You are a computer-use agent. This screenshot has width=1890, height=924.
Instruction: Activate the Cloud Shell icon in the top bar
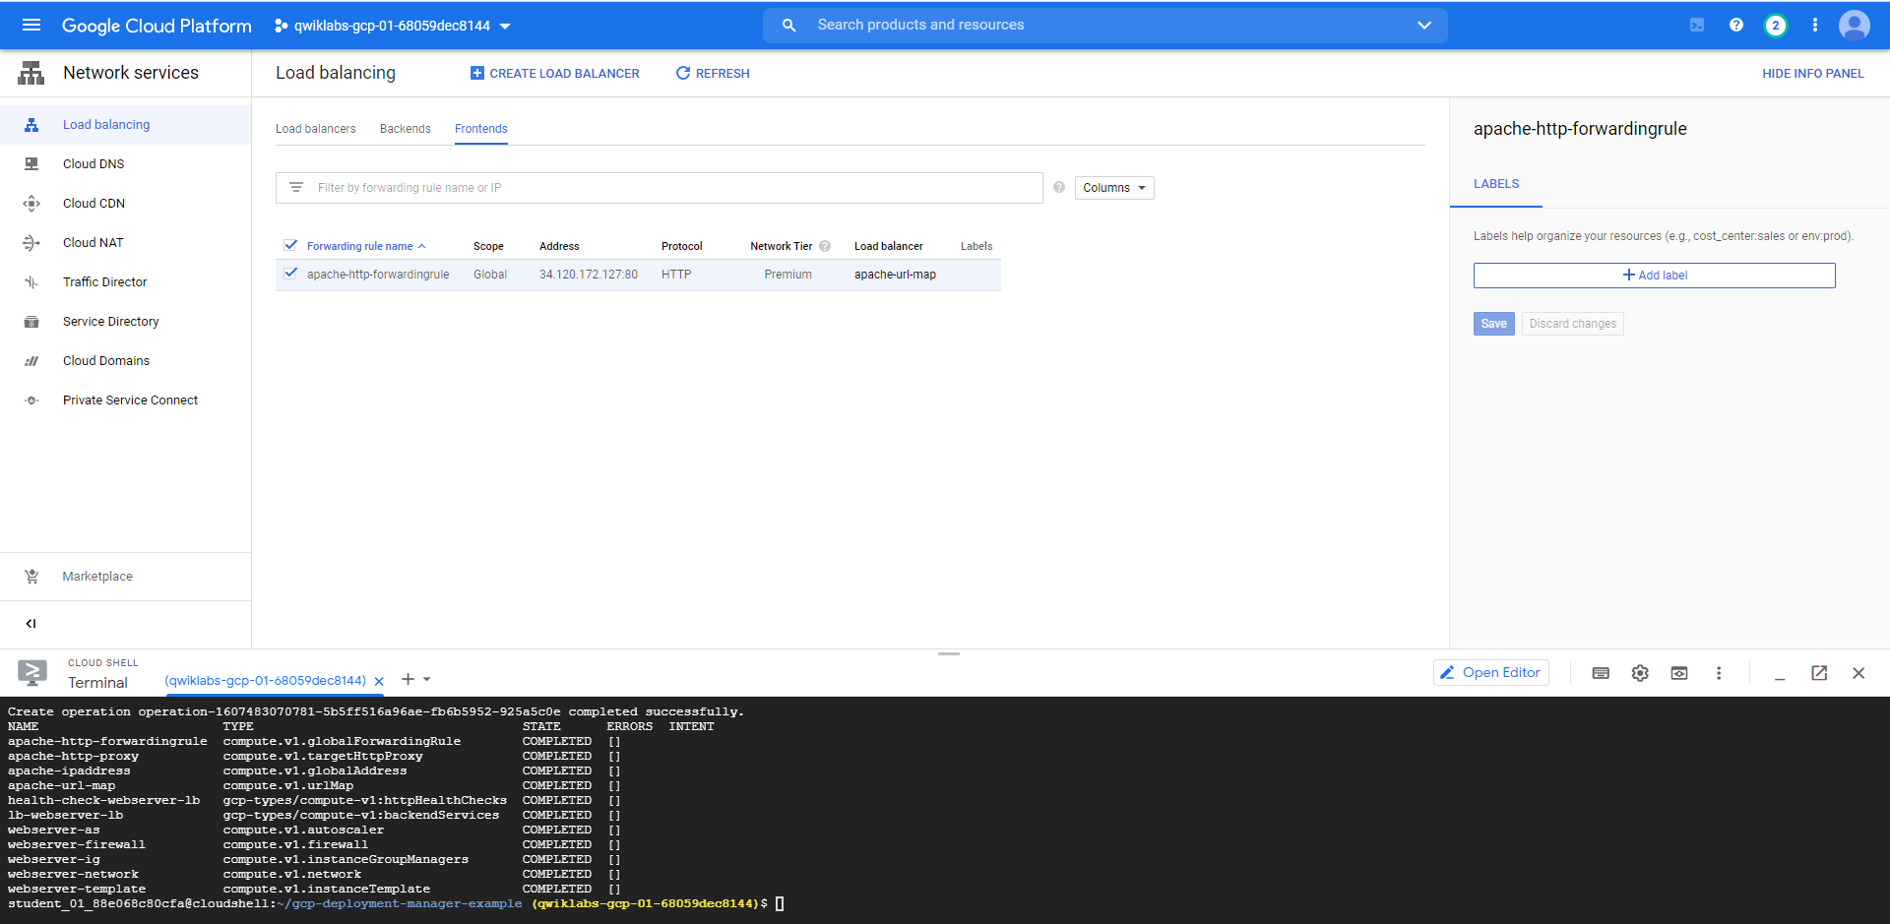(1697, 26)
